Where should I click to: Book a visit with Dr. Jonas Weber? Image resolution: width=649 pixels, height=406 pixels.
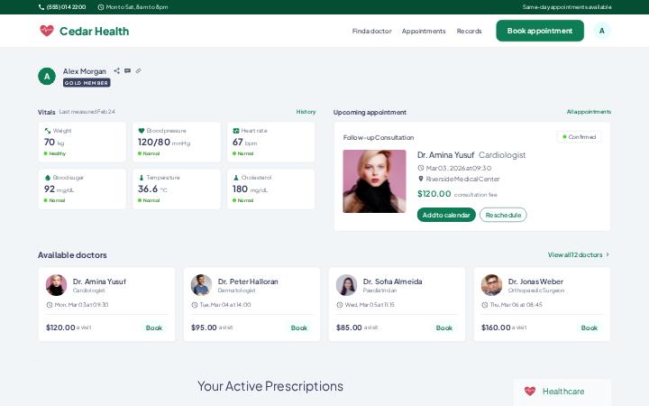[590, 328]
